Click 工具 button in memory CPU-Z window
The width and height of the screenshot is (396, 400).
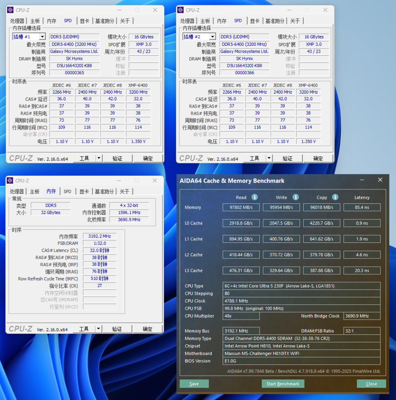tap(84, 329)
